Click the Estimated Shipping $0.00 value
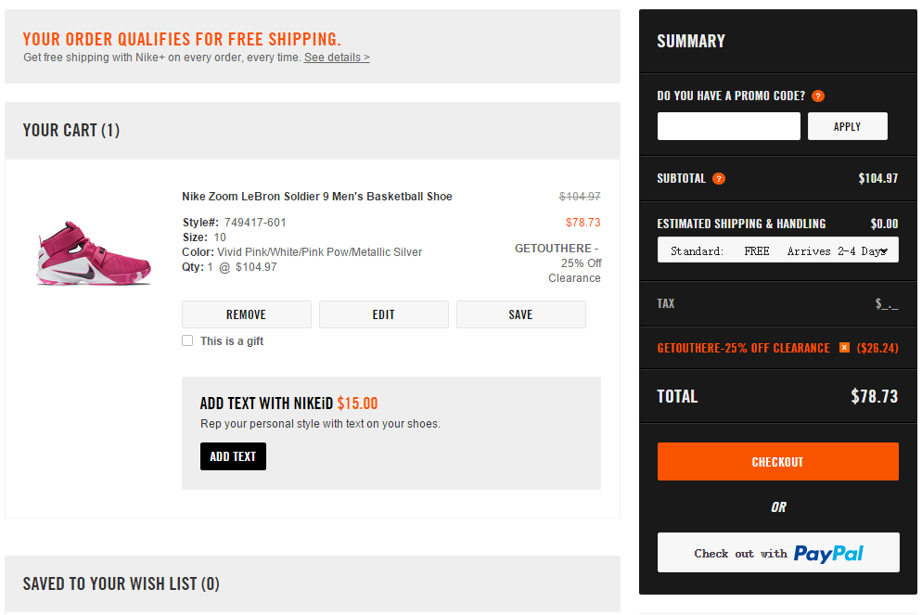The width and height of the screenshot is (922, 615). click(884, 224)
